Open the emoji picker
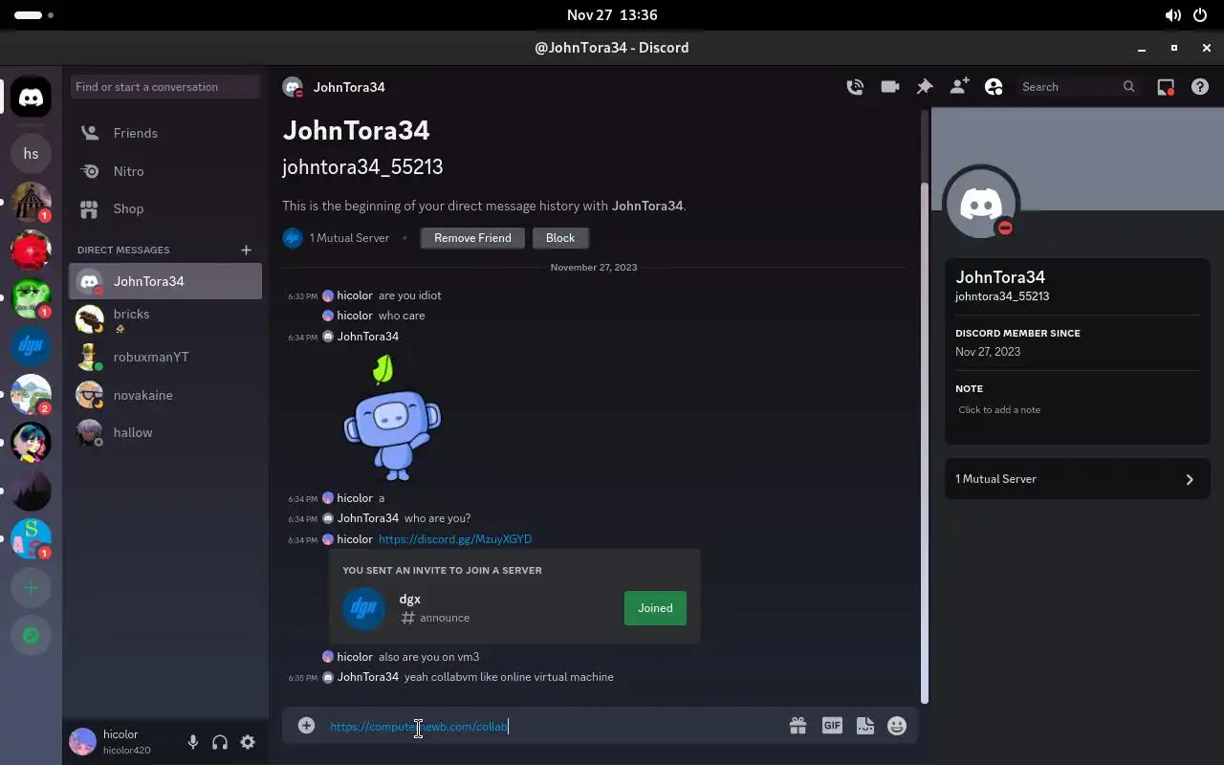This screenshot has height=765, width=1224. (897, 726)
